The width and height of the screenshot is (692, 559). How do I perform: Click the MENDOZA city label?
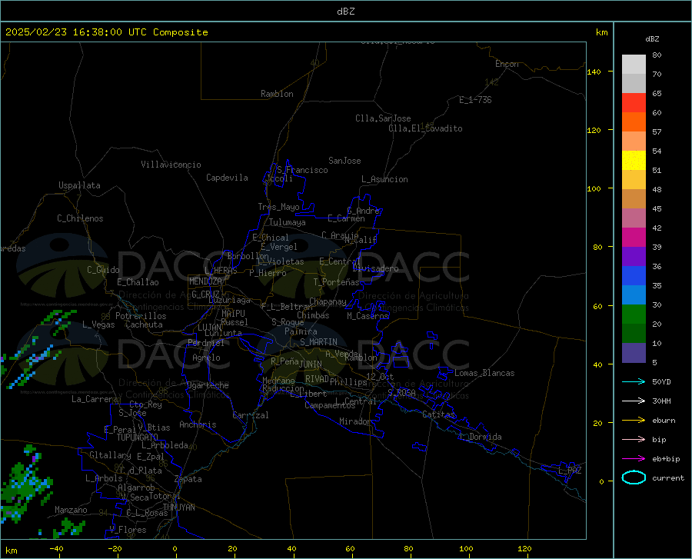pos(205,281)
